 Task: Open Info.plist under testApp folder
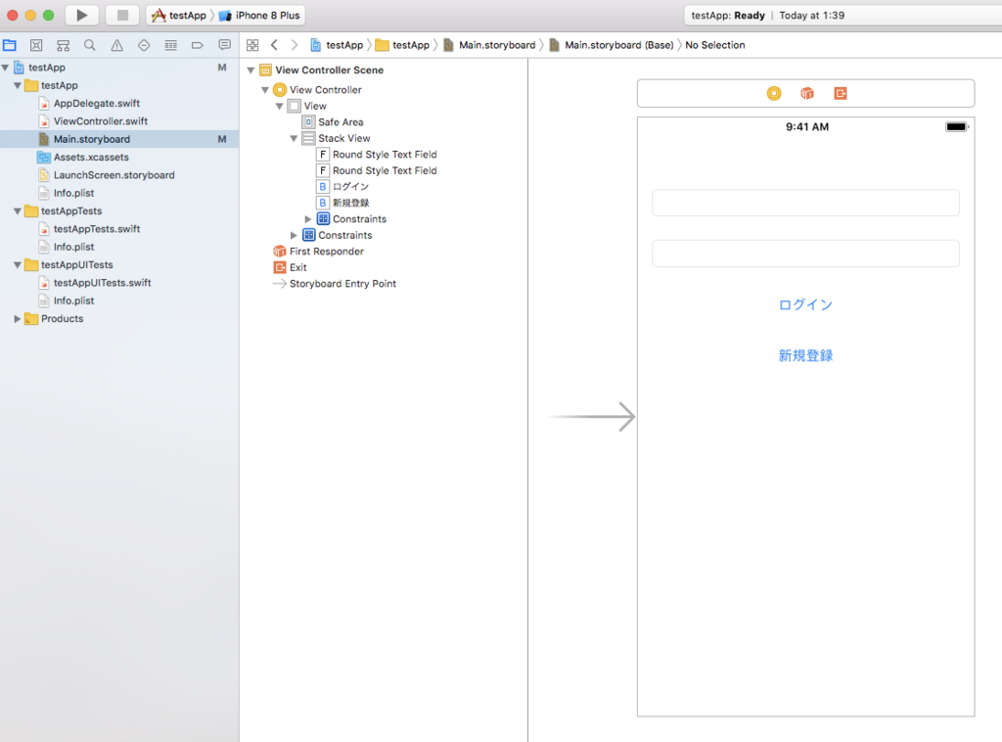[x=73, y=193]
